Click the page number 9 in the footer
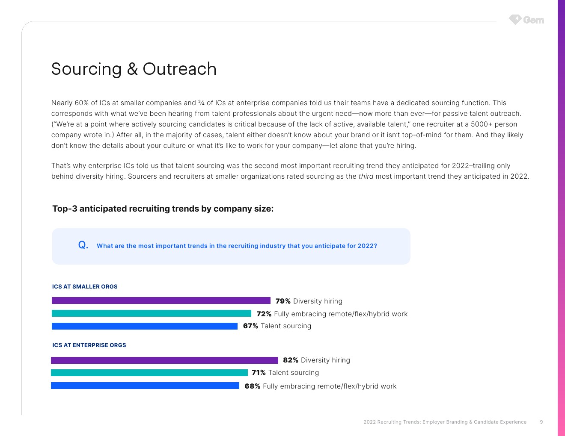565x436 pixels. [x=541, y=422]
